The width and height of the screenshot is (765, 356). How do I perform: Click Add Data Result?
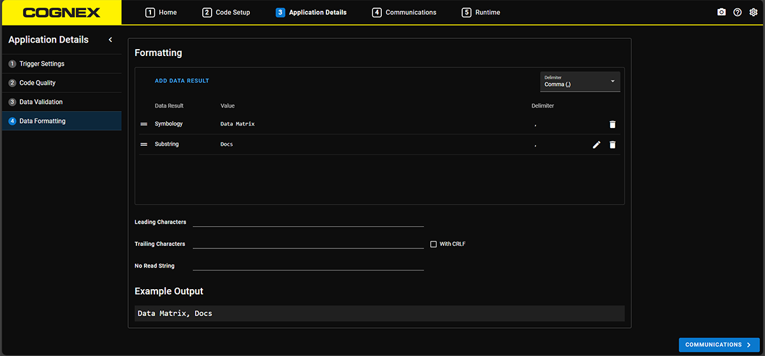[182, 81]
